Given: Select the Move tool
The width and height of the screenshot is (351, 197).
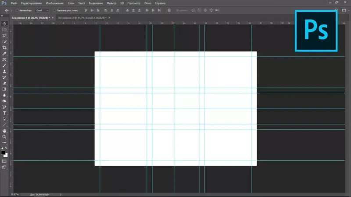Looking at the screenshot, I should 4,24.
